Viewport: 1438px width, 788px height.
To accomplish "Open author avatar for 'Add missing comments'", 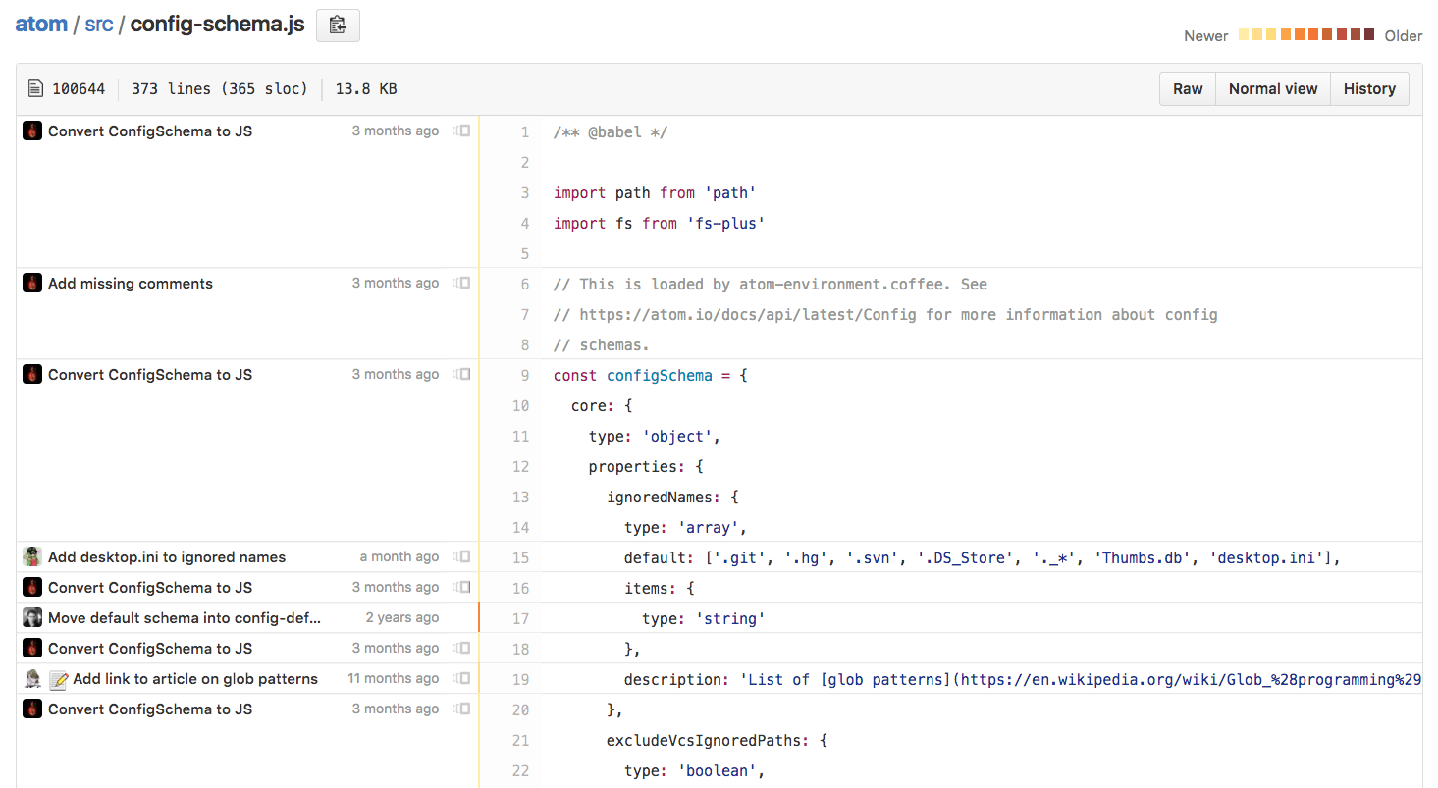I will [32, 283].
